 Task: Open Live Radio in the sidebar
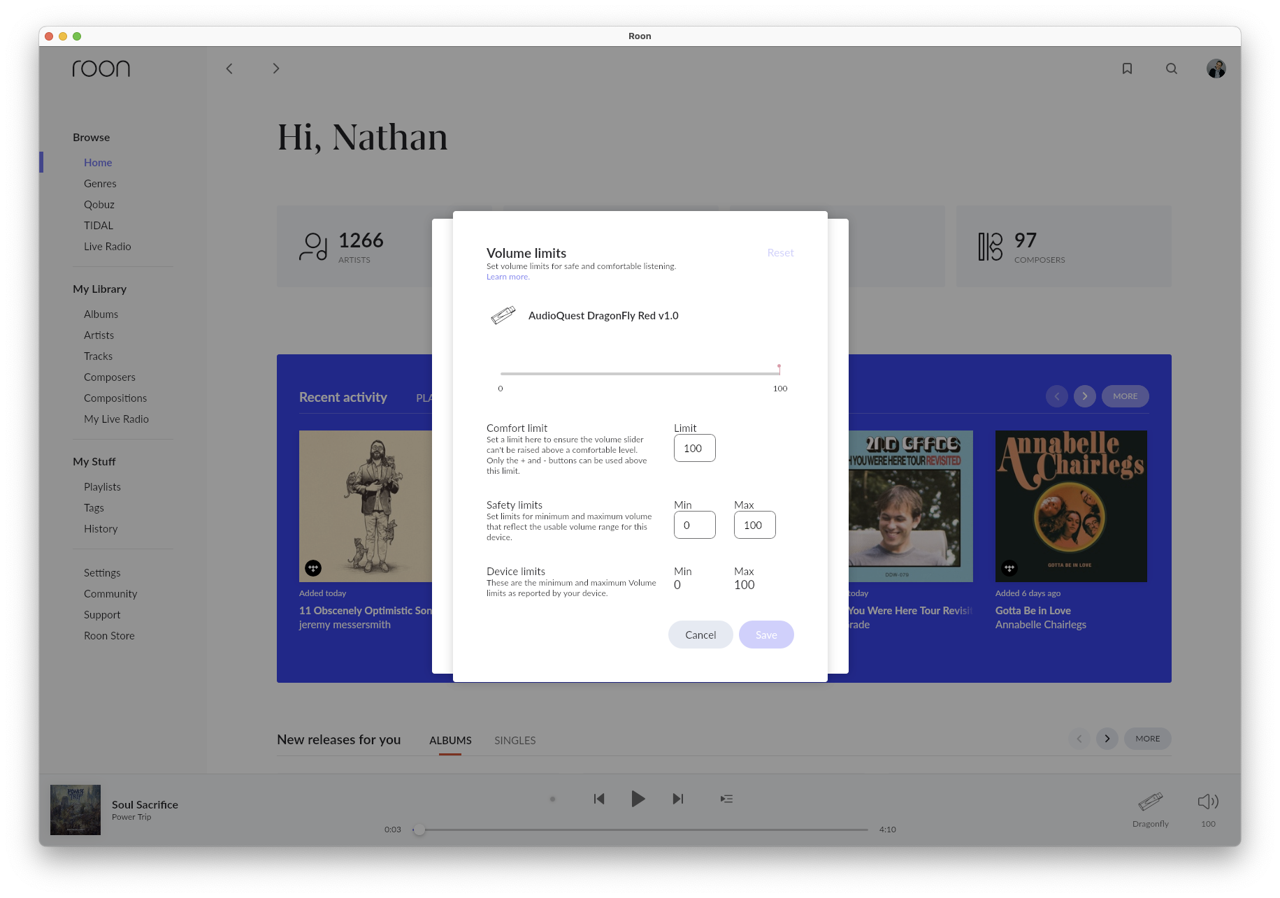coord(108,246)
